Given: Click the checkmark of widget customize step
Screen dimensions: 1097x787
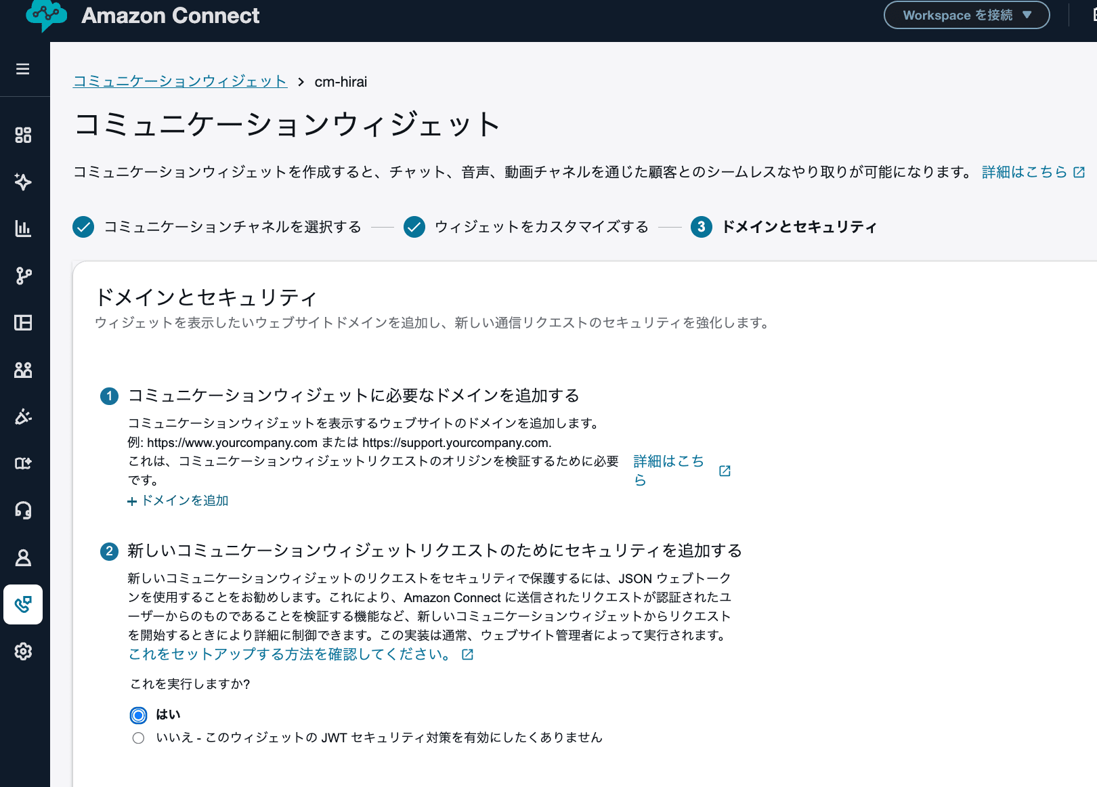Looking at the screenshot, I should (x=414, y=227).
